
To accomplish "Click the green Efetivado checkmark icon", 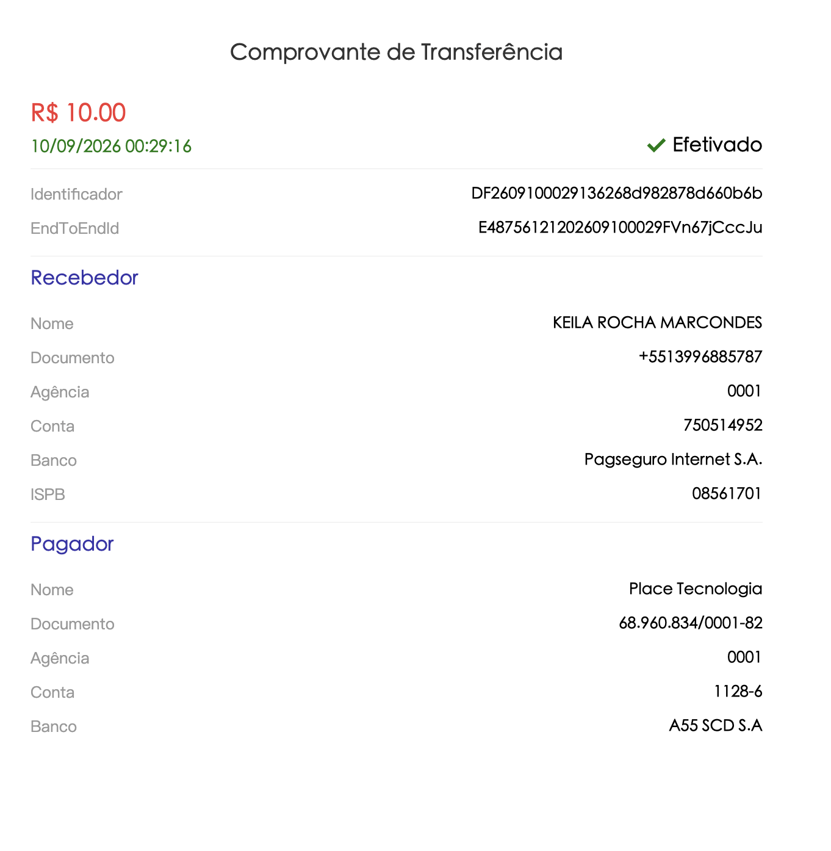I will 656,145.
